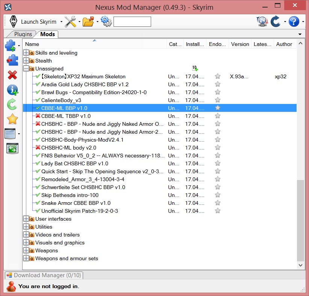Open the tools wrench-and-screwdriver icon
The height and width of the screenshot is (296, 309).
click(x=70, y=21)
